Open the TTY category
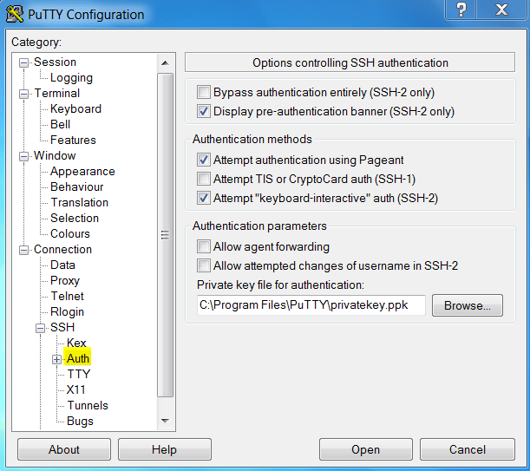This screenshot has height=471, width=530. pyautogui.click(x=79, y=374)
